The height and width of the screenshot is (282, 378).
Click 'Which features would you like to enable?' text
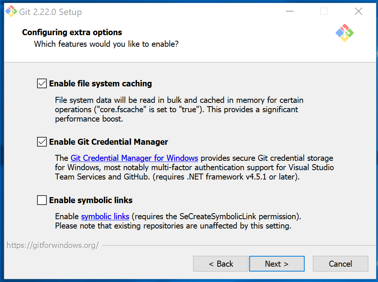click(x=106, y=44)
